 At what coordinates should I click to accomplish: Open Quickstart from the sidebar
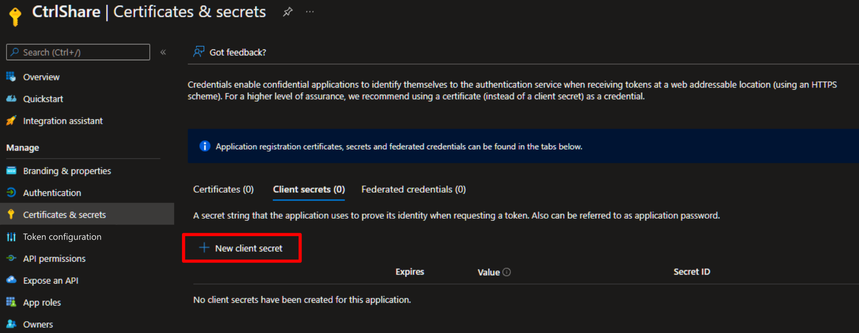pos(43,99)
